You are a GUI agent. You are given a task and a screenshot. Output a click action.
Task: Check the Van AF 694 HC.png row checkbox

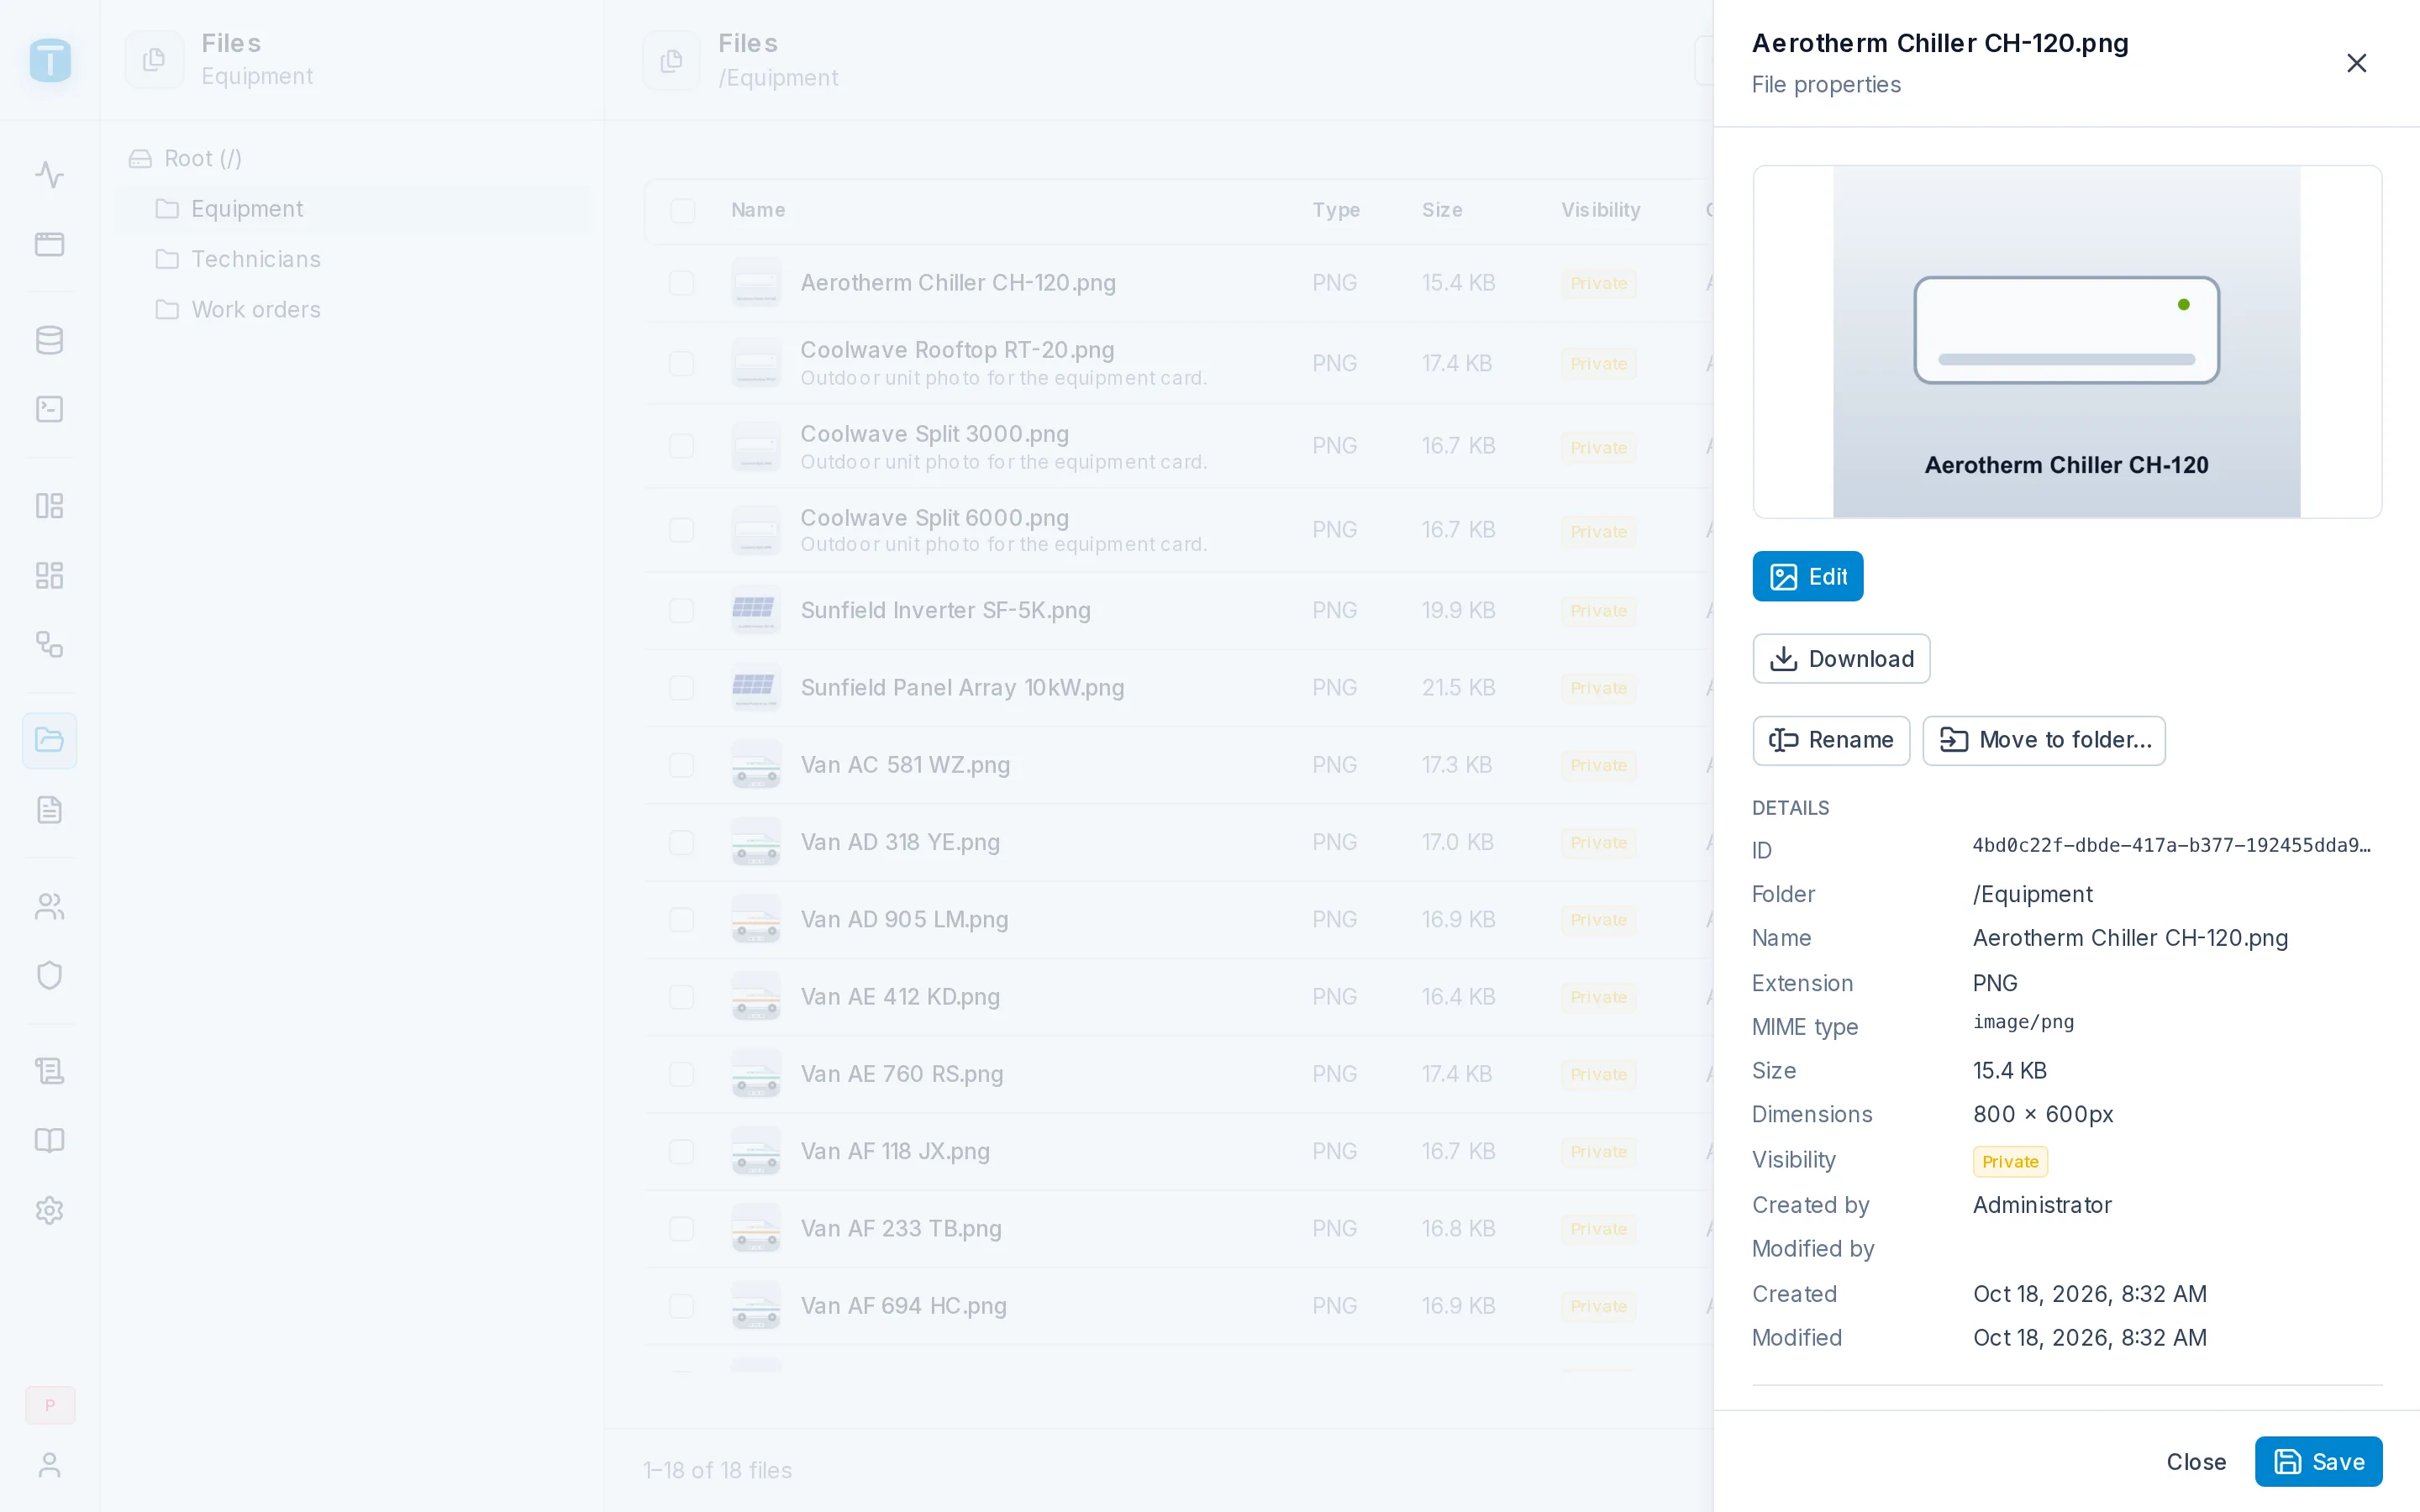click(682, 1306)
